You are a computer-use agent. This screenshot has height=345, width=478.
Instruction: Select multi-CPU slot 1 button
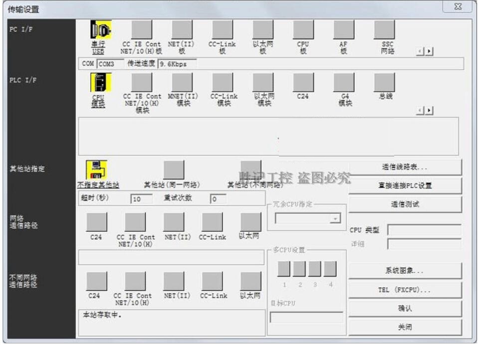pyautogui.click(x=284, y=269)
